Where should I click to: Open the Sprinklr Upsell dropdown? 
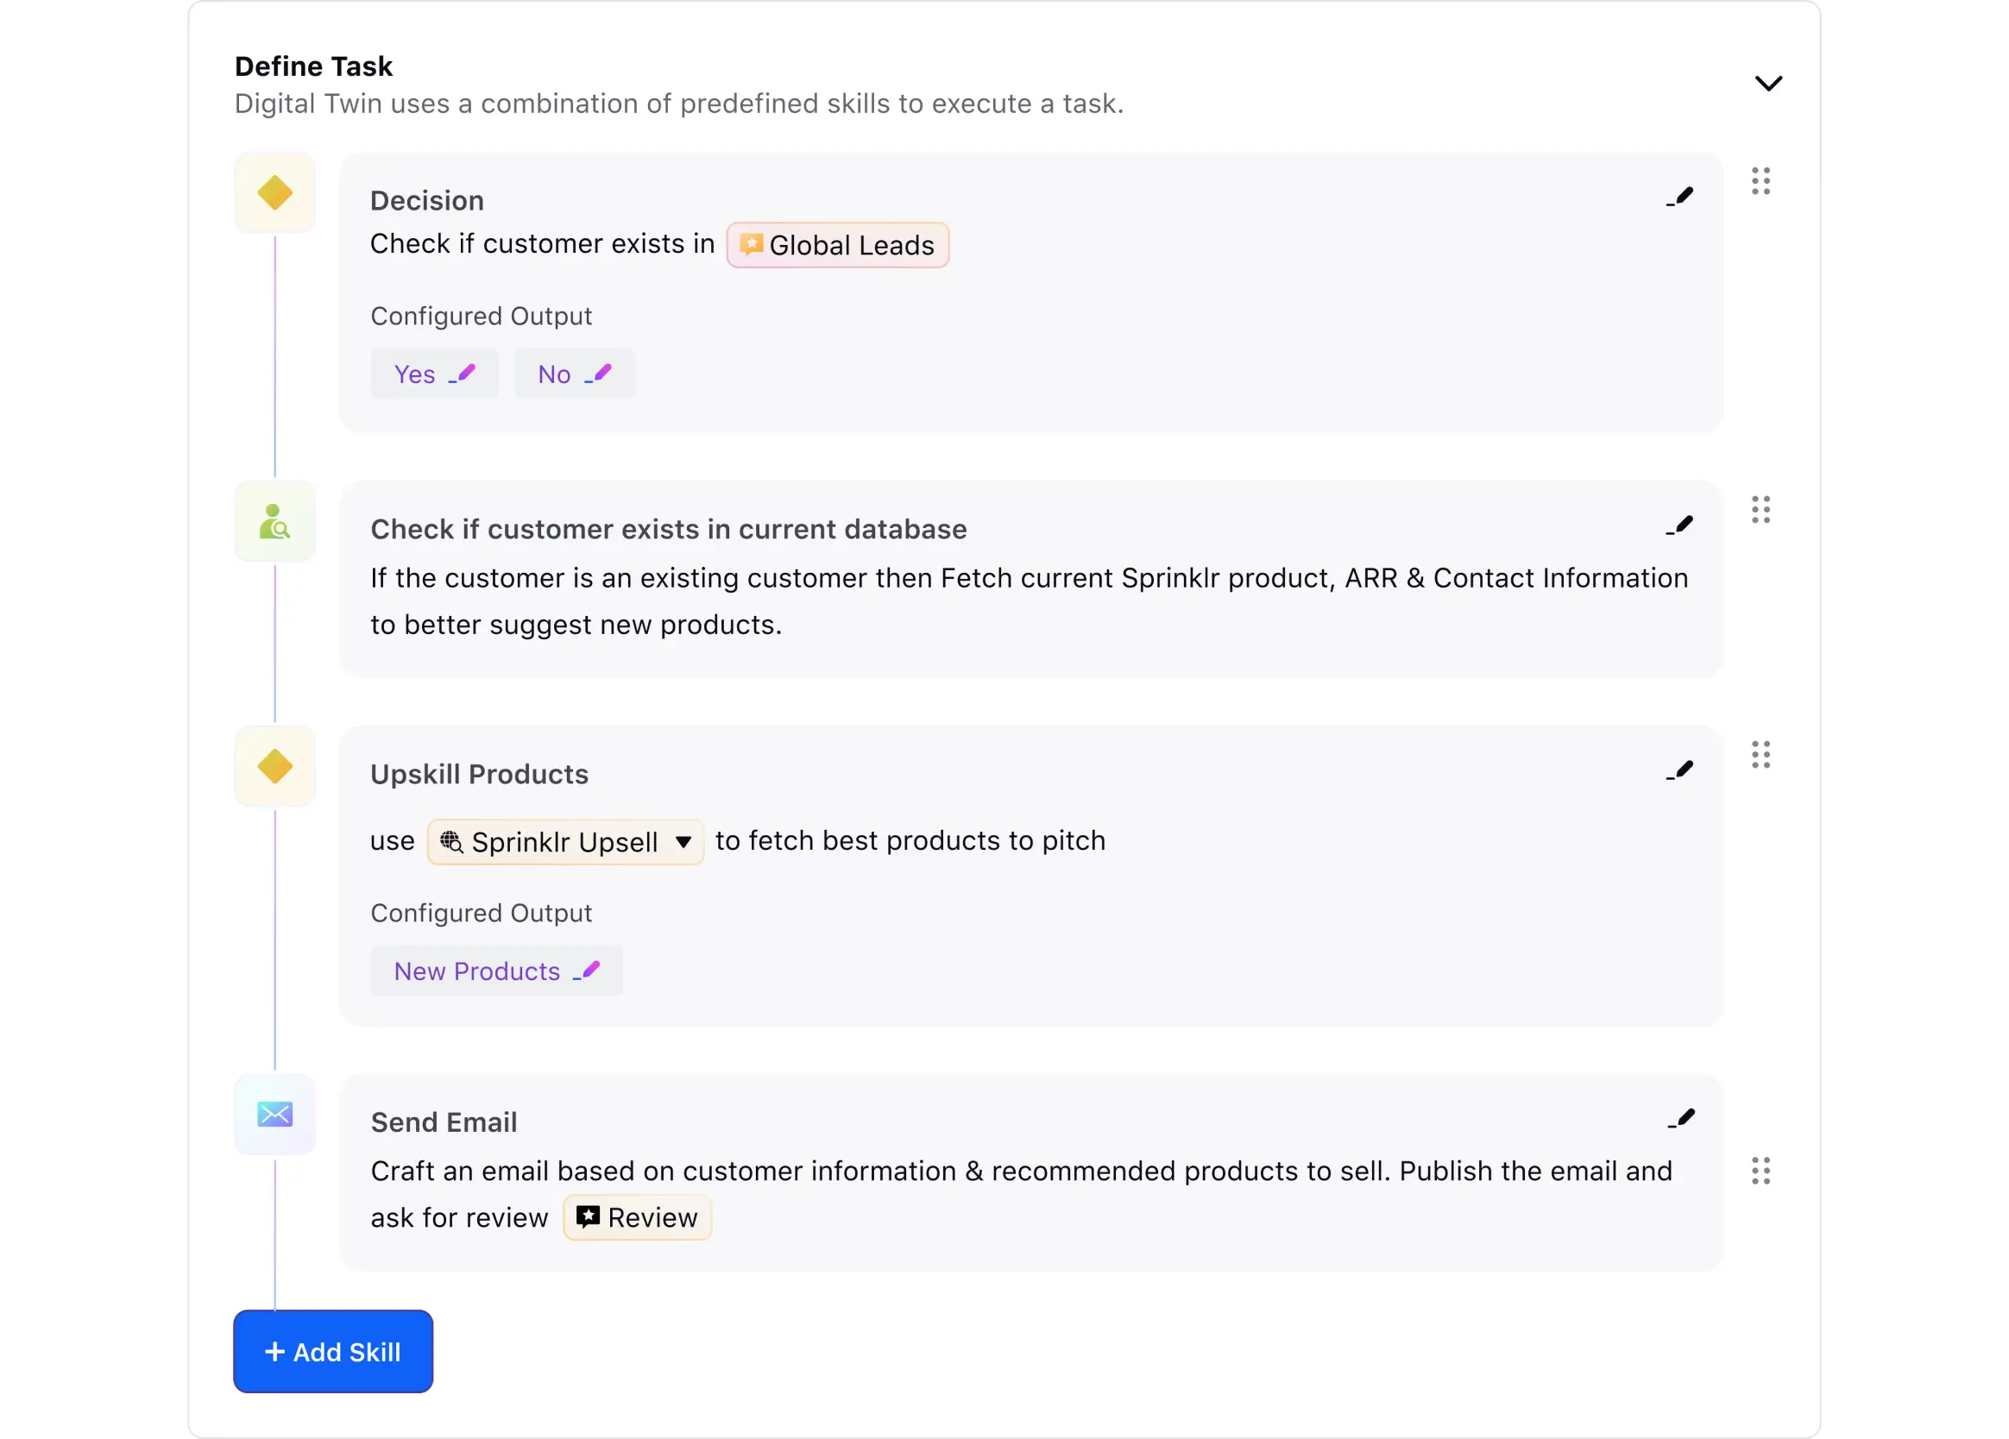[565, 841]
